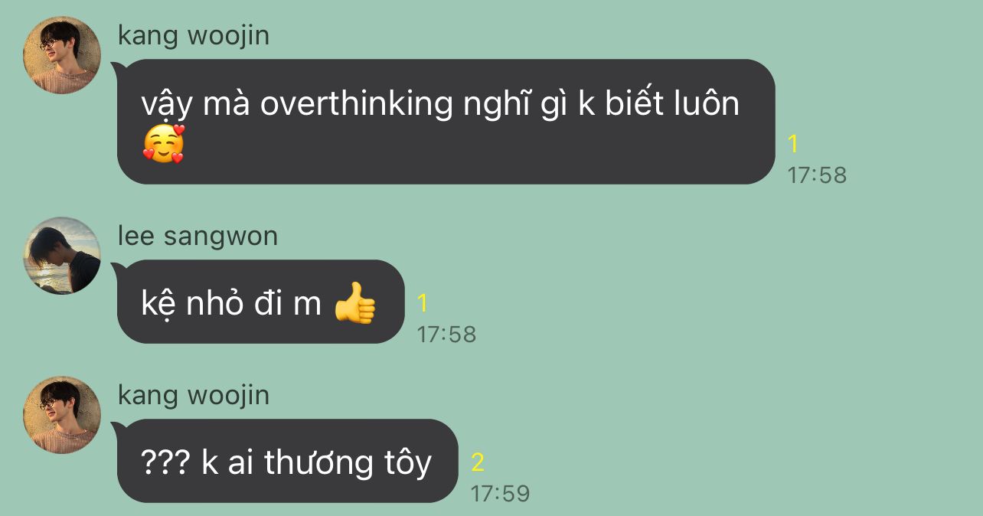Select the lee sangwon sender name
The image size is (983, 516).
click(198, 236)
